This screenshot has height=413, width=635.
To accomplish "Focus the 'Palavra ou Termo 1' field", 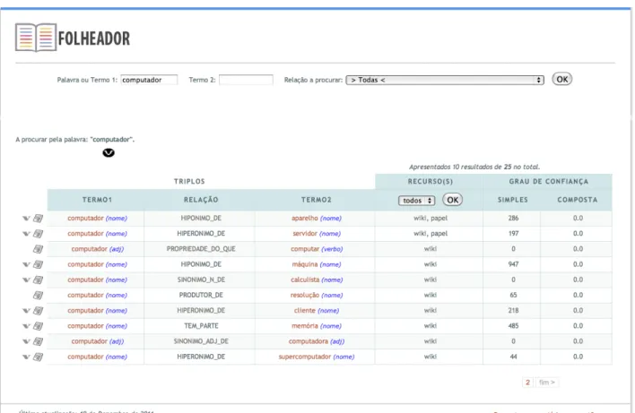I will tap(149, 80).
